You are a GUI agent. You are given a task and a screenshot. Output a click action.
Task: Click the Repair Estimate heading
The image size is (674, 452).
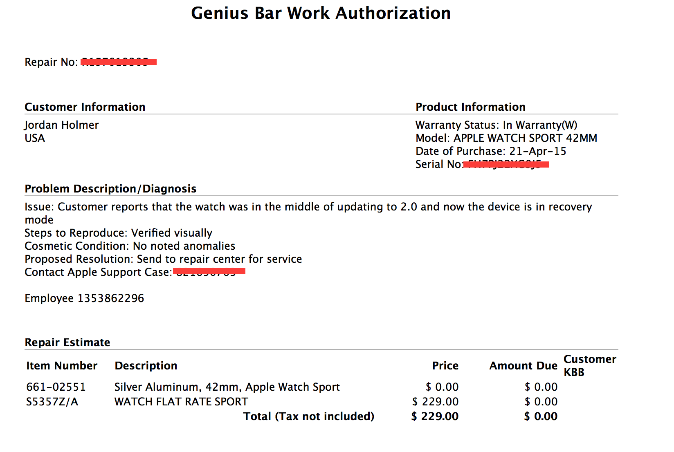coord(67,342)
